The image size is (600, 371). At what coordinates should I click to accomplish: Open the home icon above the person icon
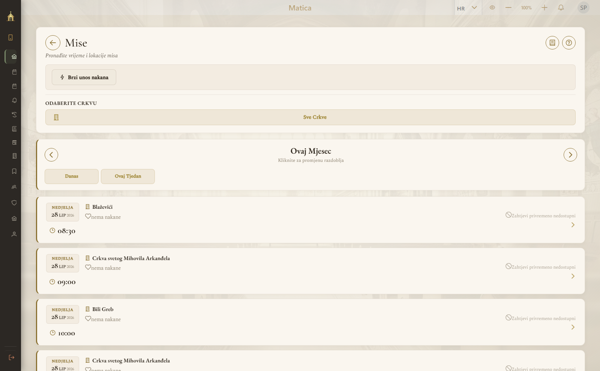tap(14, 218)
